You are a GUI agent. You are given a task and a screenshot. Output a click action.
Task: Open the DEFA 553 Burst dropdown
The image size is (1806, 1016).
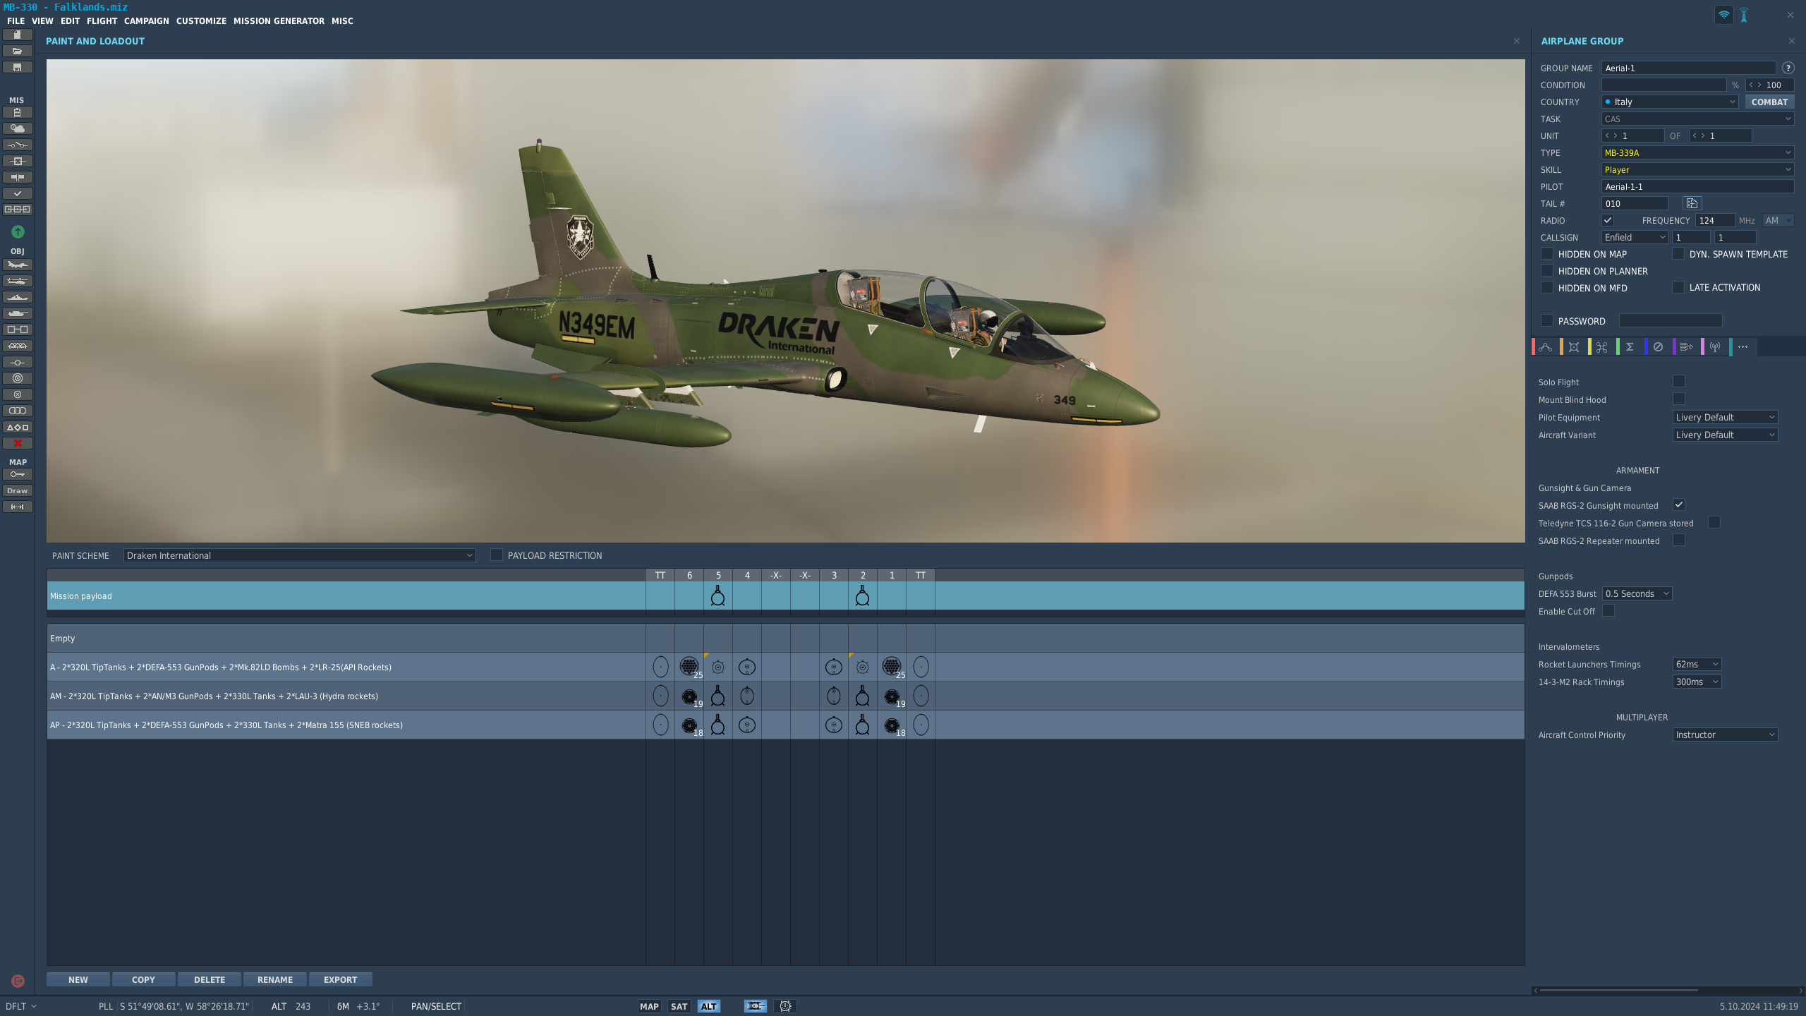pos(1637,593)
